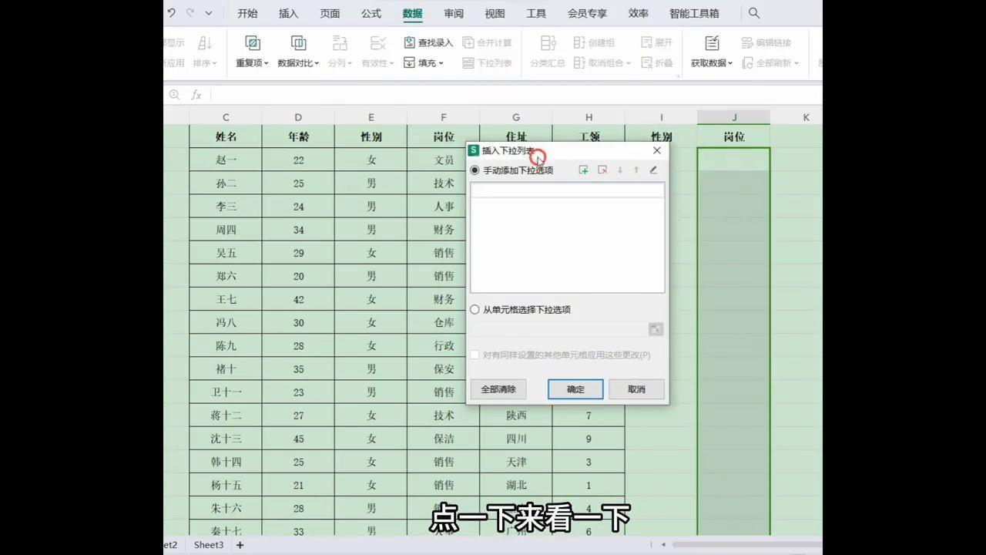986x555 pixels.
Task: Click the 重复项 duplicates icon
Action: (252, 43)
